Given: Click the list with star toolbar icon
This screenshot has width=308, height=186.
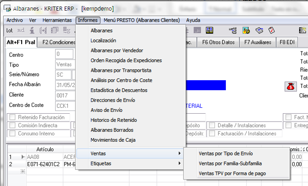Looking at the screenshot, I should pyautogui.click(x=302, y=30).
